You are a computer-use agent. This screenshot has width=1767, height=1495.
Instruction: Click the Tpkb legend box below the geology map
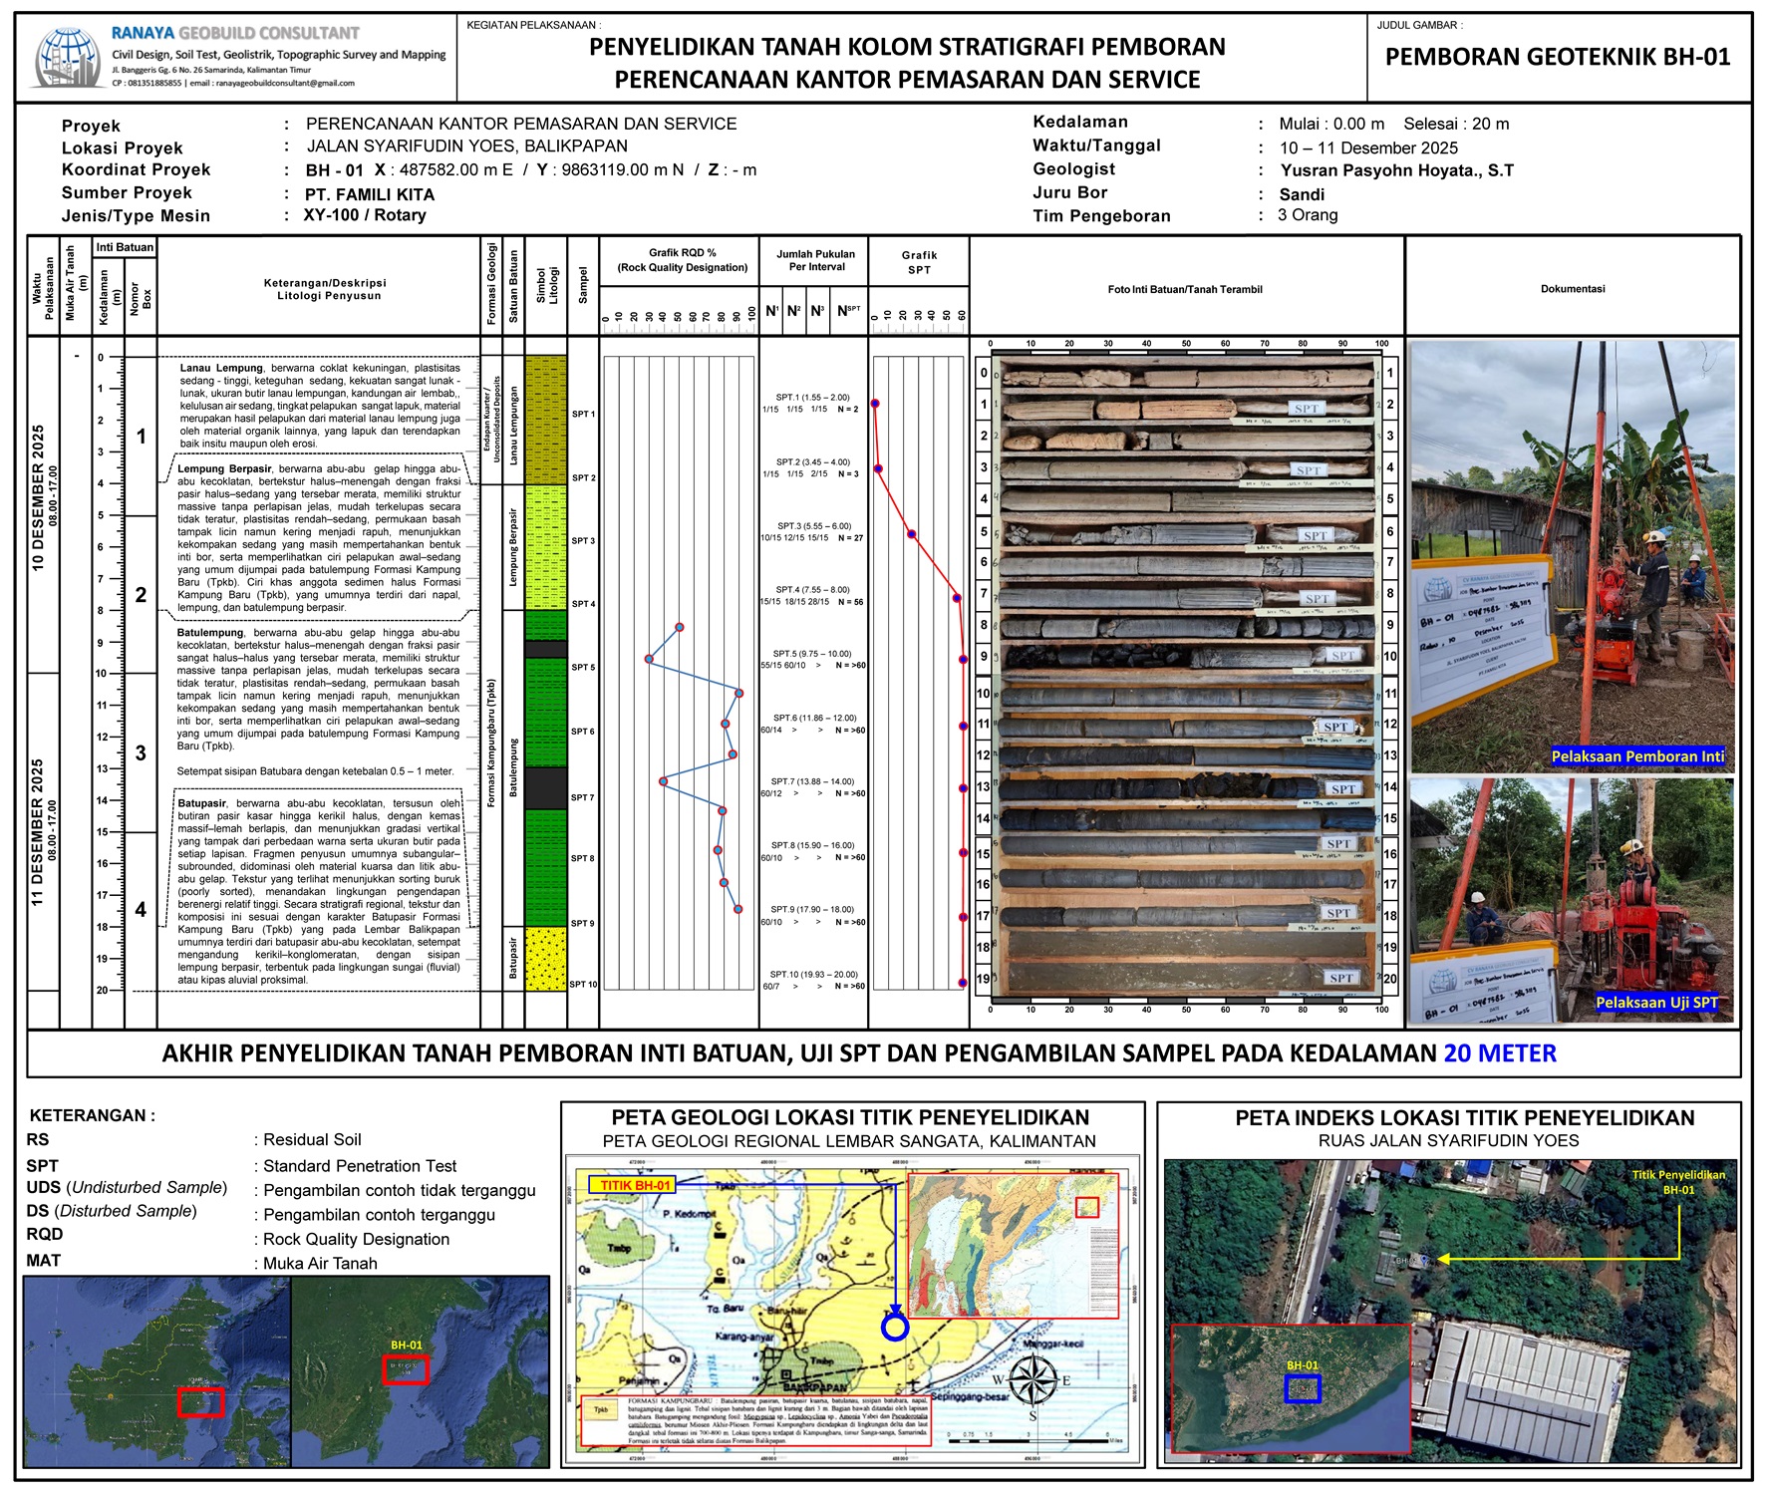(x=601, y=1410)
